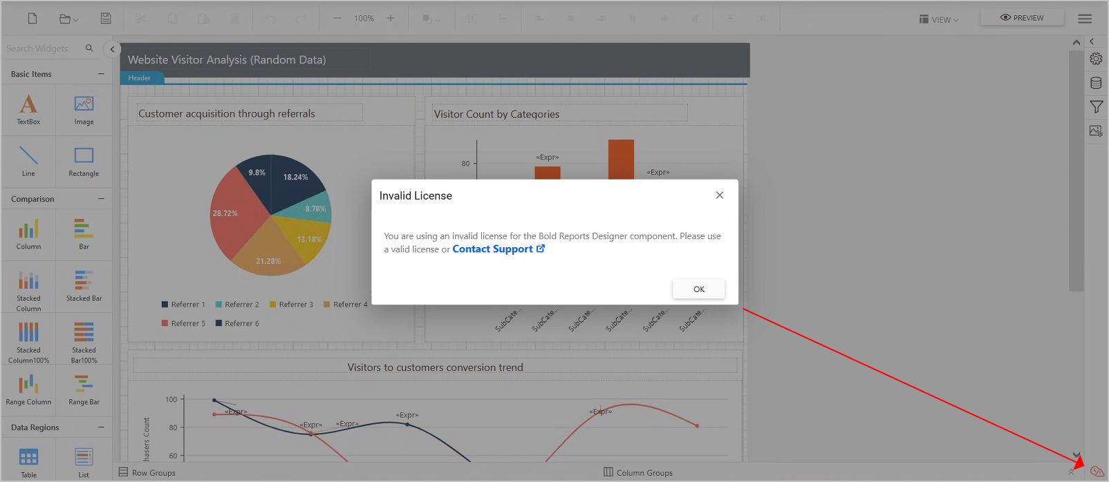Open the Image Manager panel icon
The height and width of the screenshot is (482, 1109).
1097,131
